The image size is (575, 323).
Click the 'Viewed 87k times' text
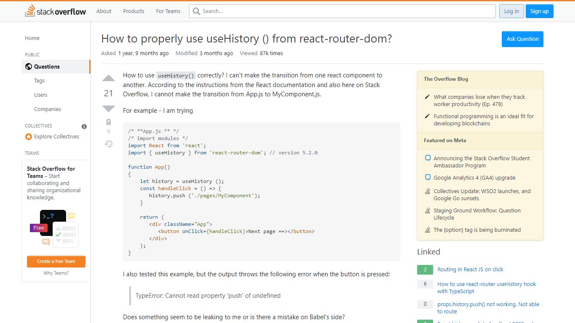coord(261,53)
